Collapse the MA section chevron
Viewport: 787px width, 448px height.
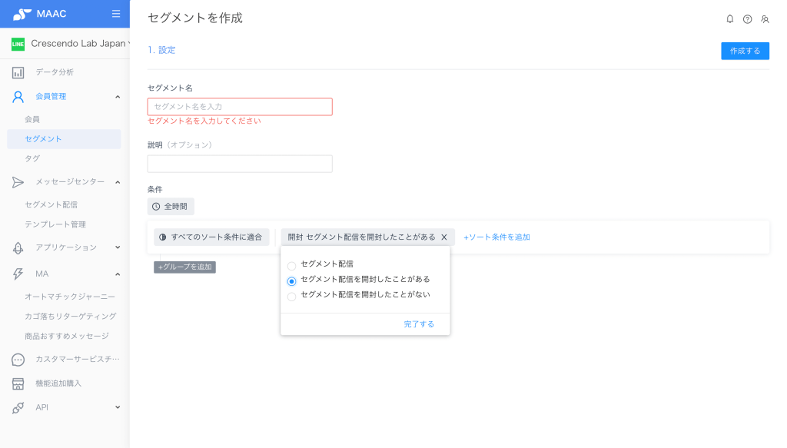[x=118, y=274]
